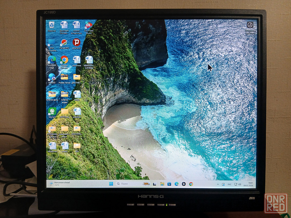The height and width of the screenshot is (218, 291).
Task: Open the UltraISO desktop shortcut
Action: 52,77
